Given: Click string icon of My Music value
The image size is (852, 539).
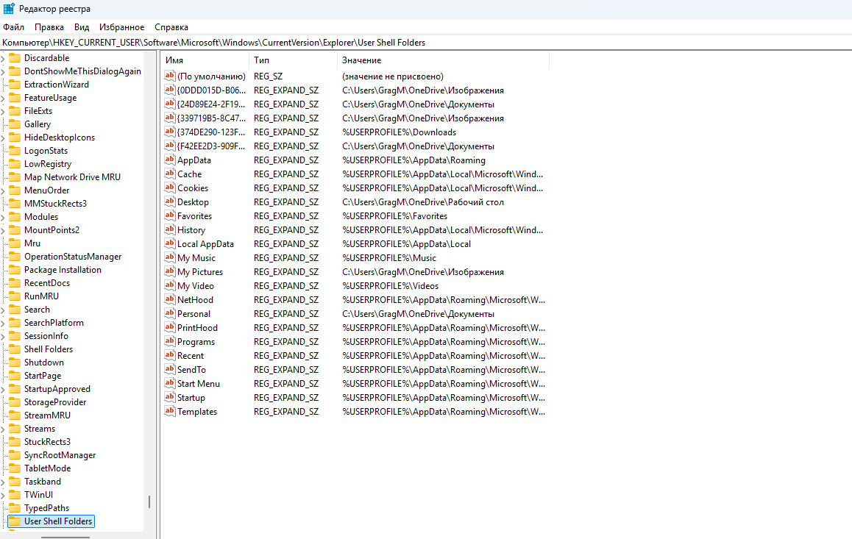Looking at the screenshot, I should [169, 258].
